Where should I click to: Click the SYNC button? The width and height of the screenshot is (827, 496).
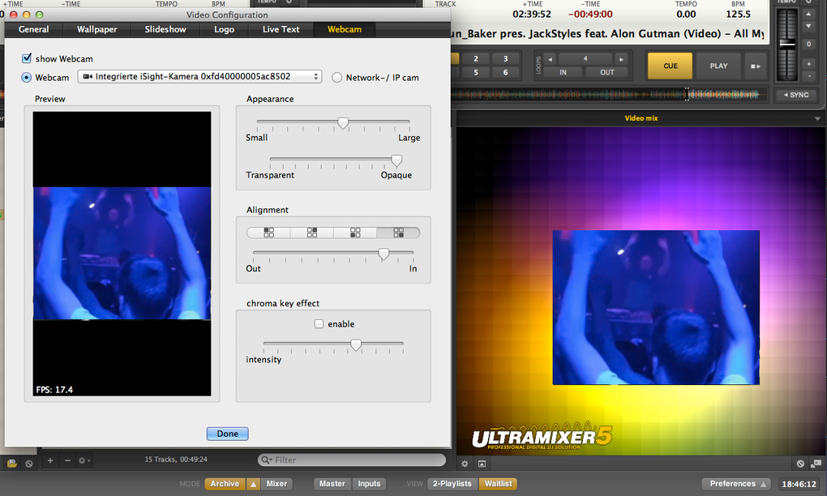tap(796, 95)
